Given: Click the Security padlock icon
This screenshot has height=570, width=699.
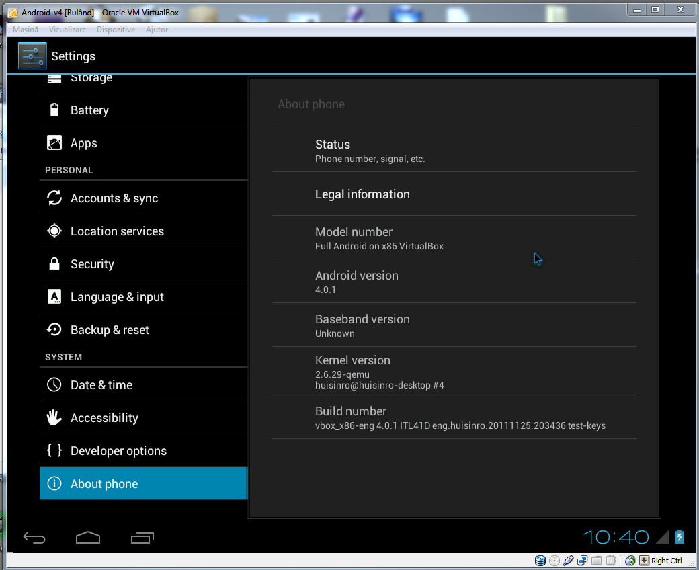Looking at the screenshot, I should [54, 264].
